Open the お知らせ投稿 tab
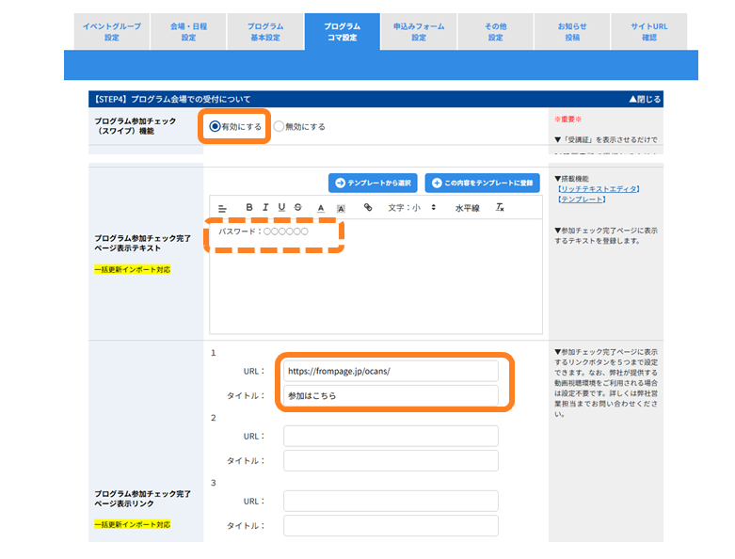735x559 pixels. pyautogui.click(x=572, y=31)
